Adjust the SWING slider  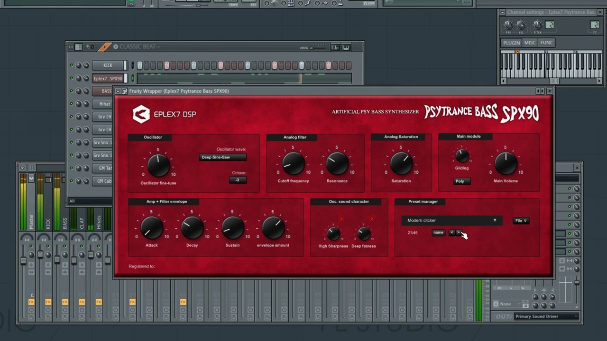[318, 48]
